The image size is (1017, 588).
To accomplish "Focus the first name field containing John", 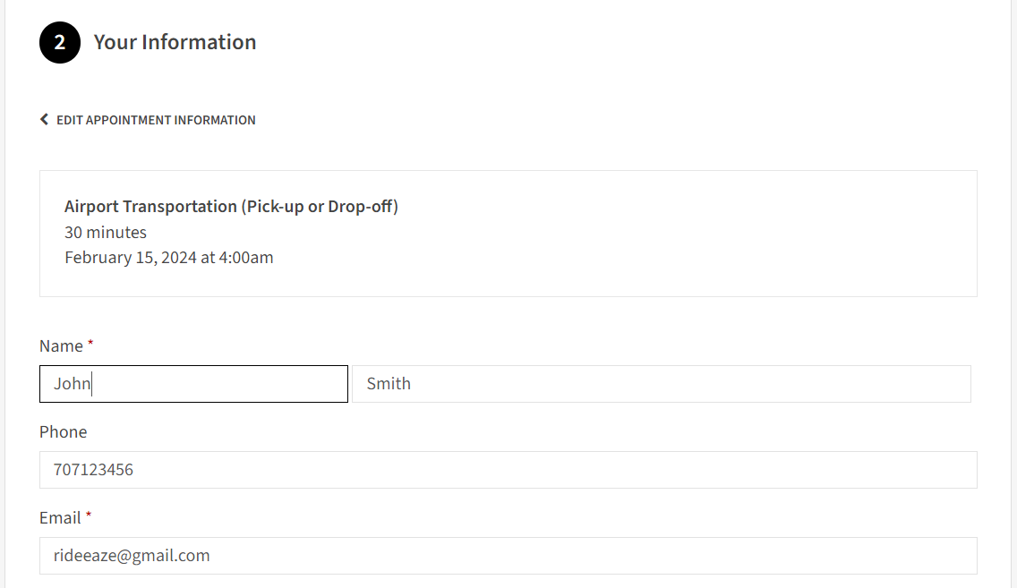I will pos(193,384).
